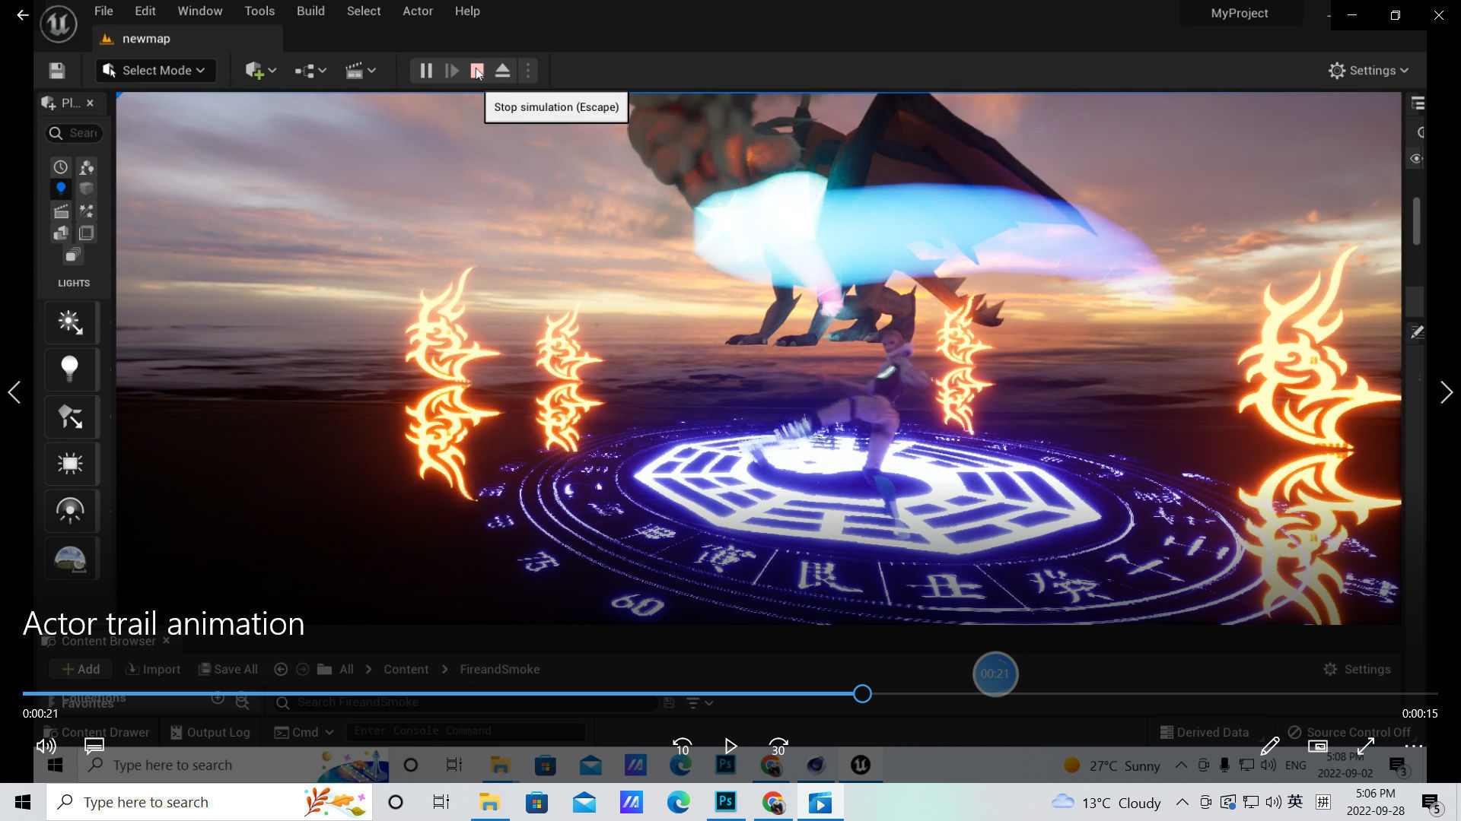Click the pencil icon on the right panel edge
Screen dimensions: 1461x821
point(1417,332)
